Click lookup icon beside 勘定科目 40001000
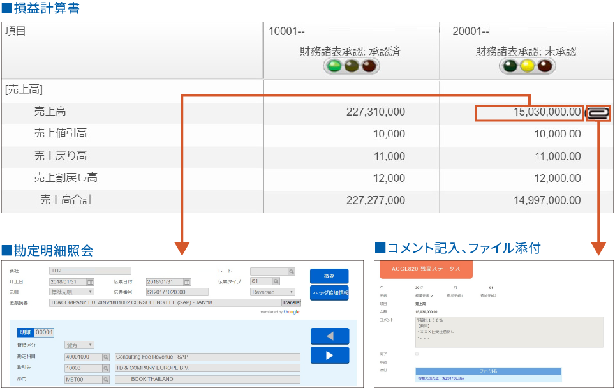The width and height of the screenshot is (615, 388). coord(106,357)
